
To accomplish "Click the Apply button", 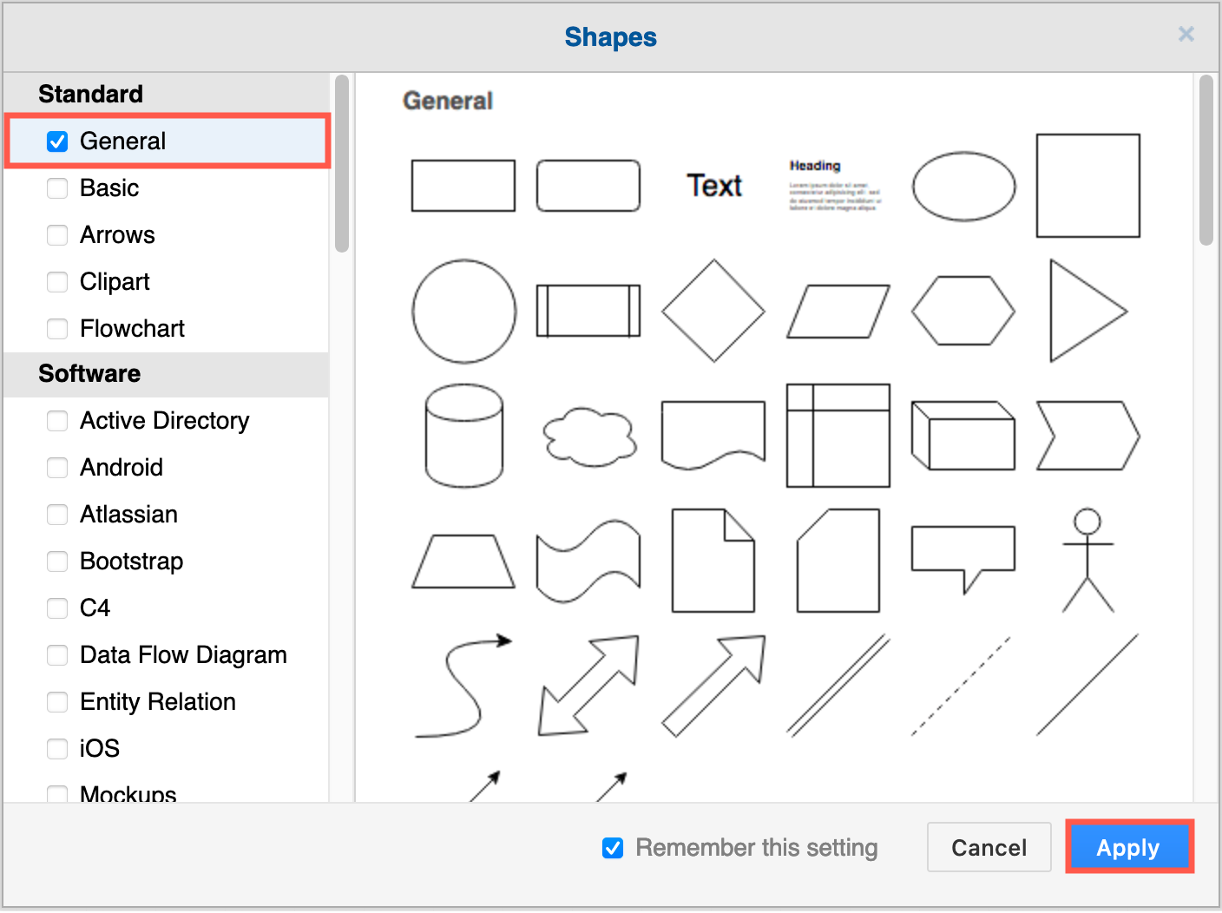I will click(x=1128, y=848).
